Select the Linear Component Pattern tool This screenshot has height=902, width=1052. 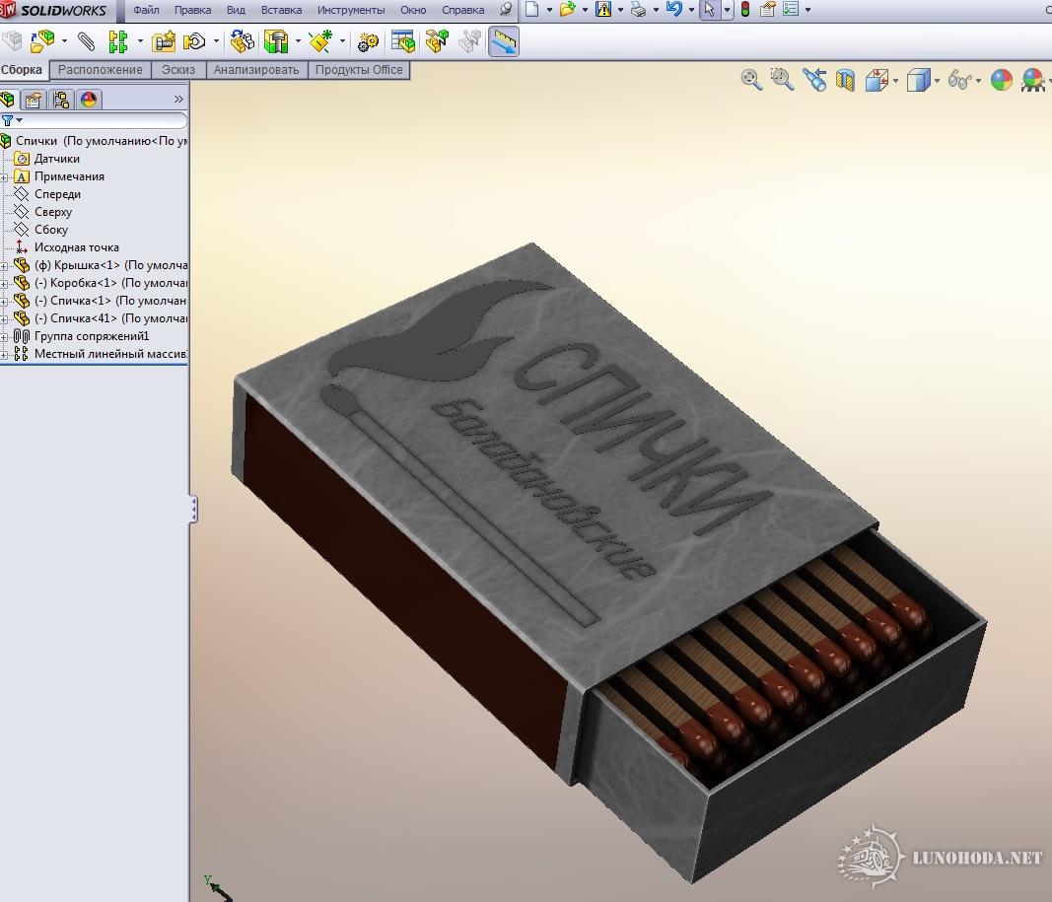coord(118,41)
